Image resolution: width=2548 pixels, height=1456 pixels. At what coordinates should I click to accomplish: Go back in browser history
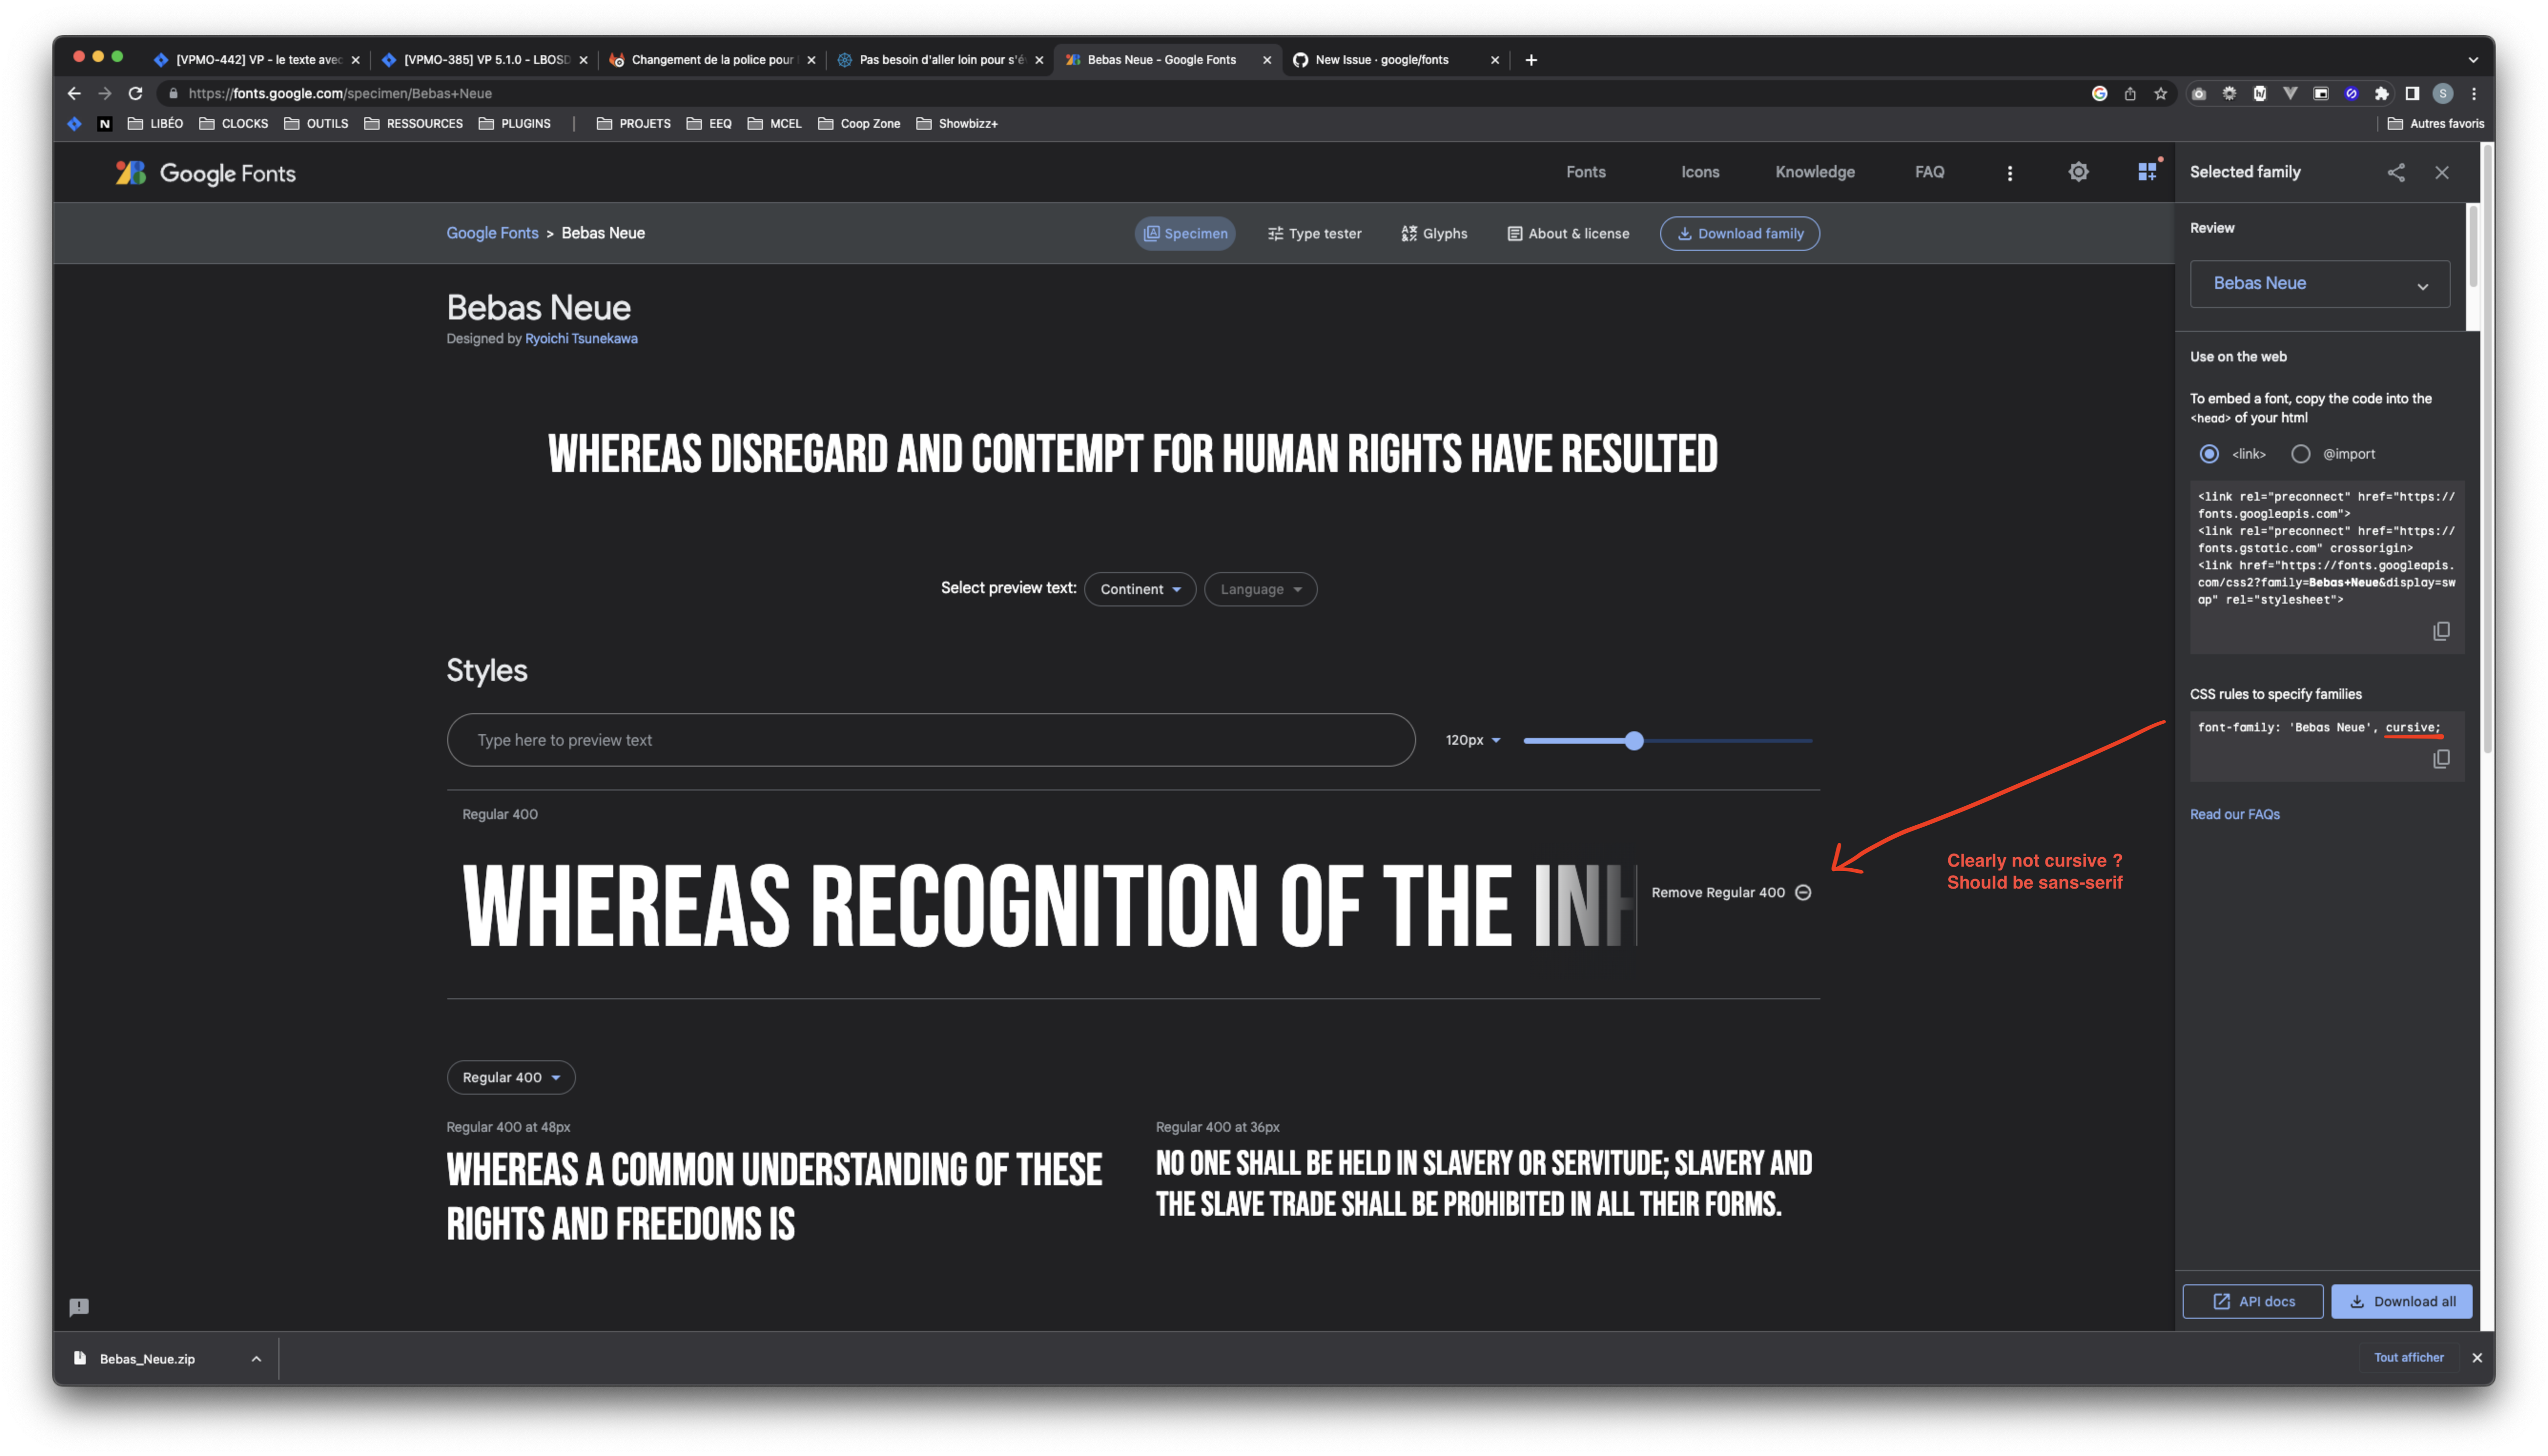coord(74,93)
